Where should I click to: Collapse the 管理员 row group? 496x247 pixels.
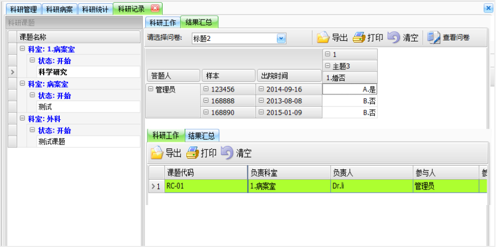[151, 89]
